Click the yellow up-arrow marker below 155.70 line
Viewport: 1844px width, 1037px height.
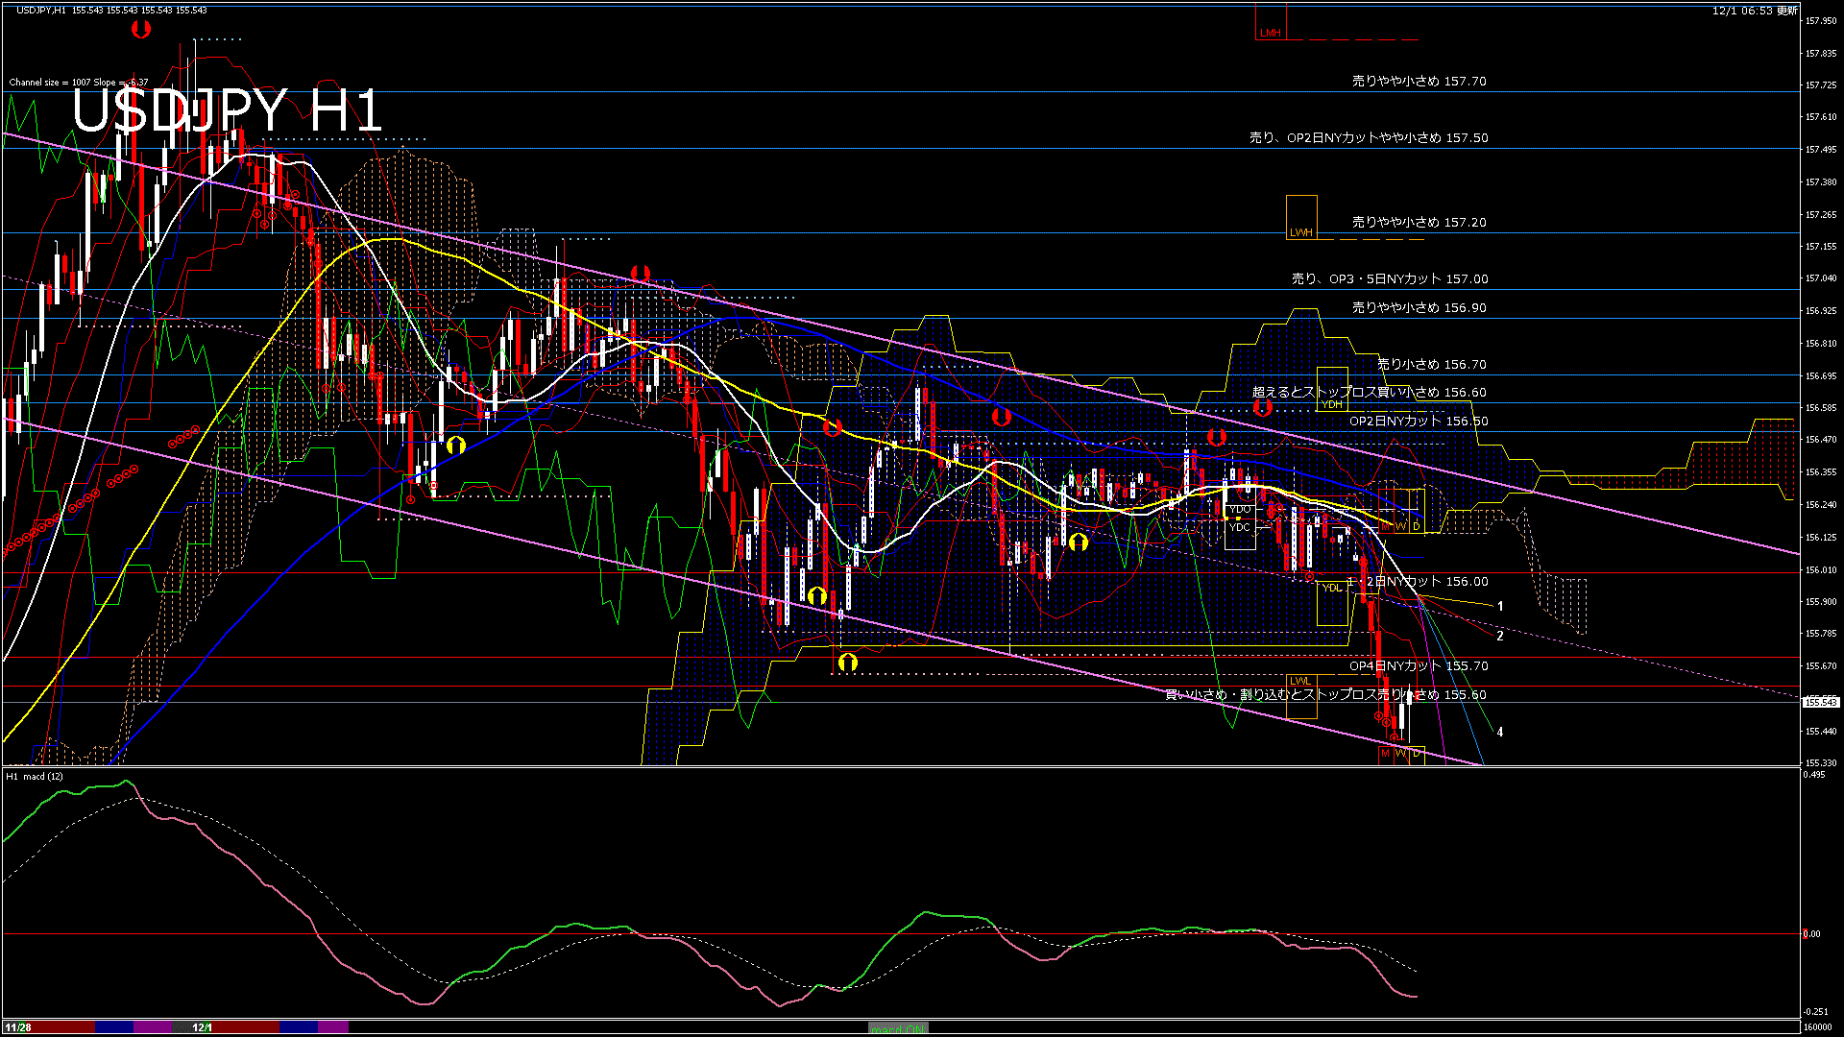coord(847,662)
